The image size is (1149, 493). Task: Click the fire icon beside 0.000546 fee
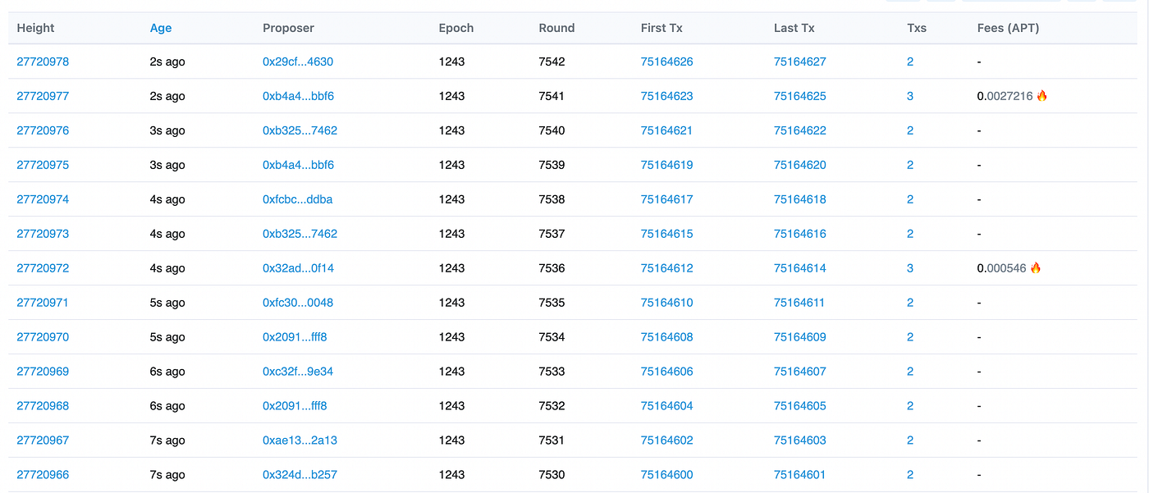[x=1036, y=268]
